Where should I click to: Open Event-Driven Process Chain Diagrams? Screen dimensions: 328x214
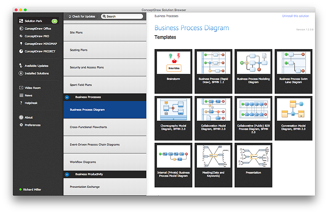coord(105,145)
